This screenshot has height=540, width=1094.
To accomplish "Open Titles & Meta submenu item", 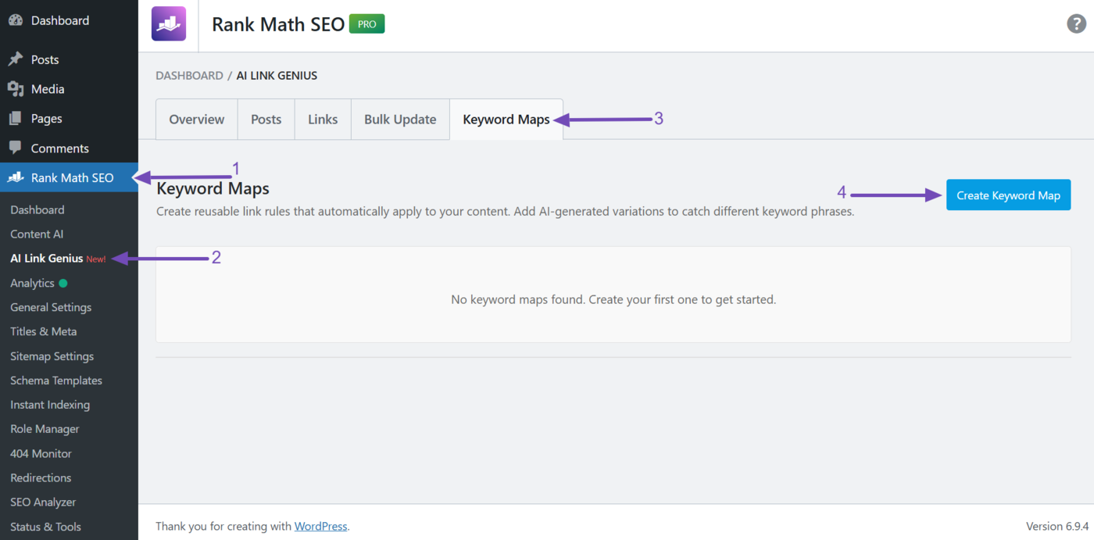I will point(43,331).
